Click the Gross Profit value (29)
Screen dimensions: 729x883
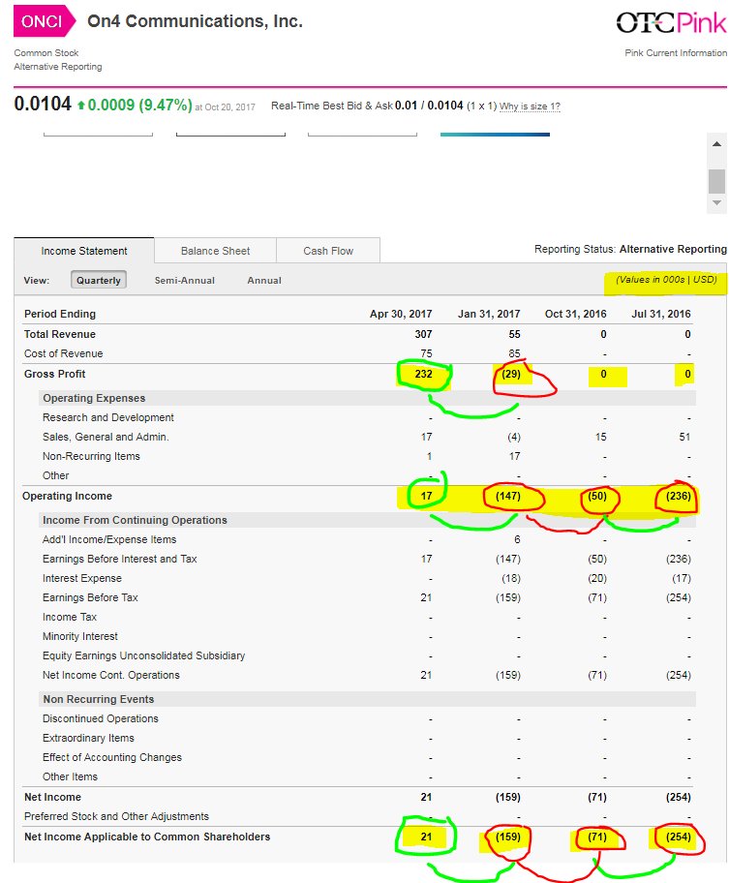tap(511, 374)
